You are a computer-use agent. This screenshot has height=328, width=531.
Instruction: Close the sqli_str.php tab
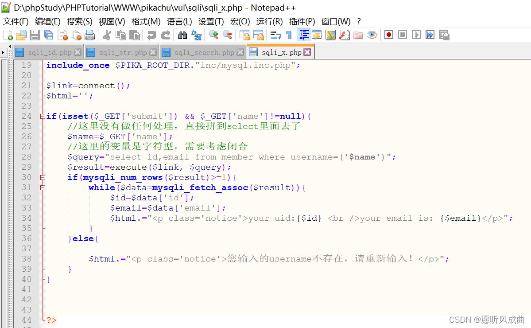153,52
